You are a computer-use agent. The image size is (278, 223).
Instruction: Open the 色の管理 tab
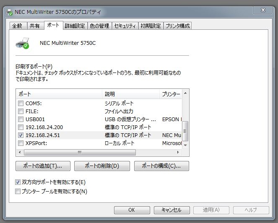coord(99,26)
